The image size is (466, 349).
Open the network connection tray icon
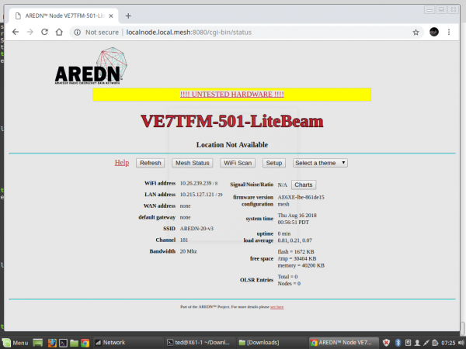pyautogui.click(x=426, y=343)
